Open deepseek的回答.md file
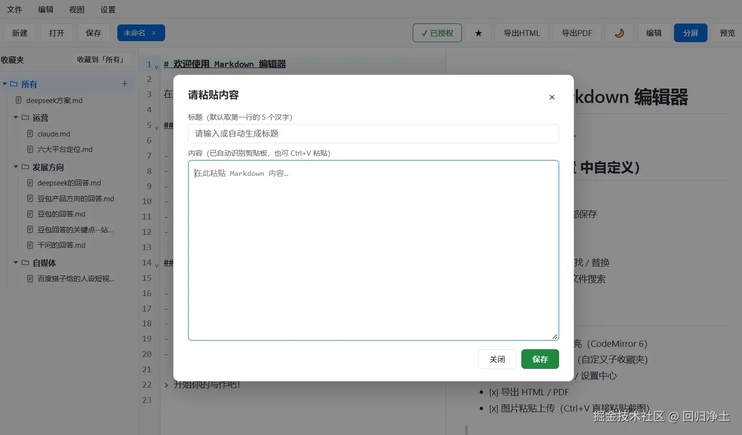Screen dimensions: 742x435 69,183
